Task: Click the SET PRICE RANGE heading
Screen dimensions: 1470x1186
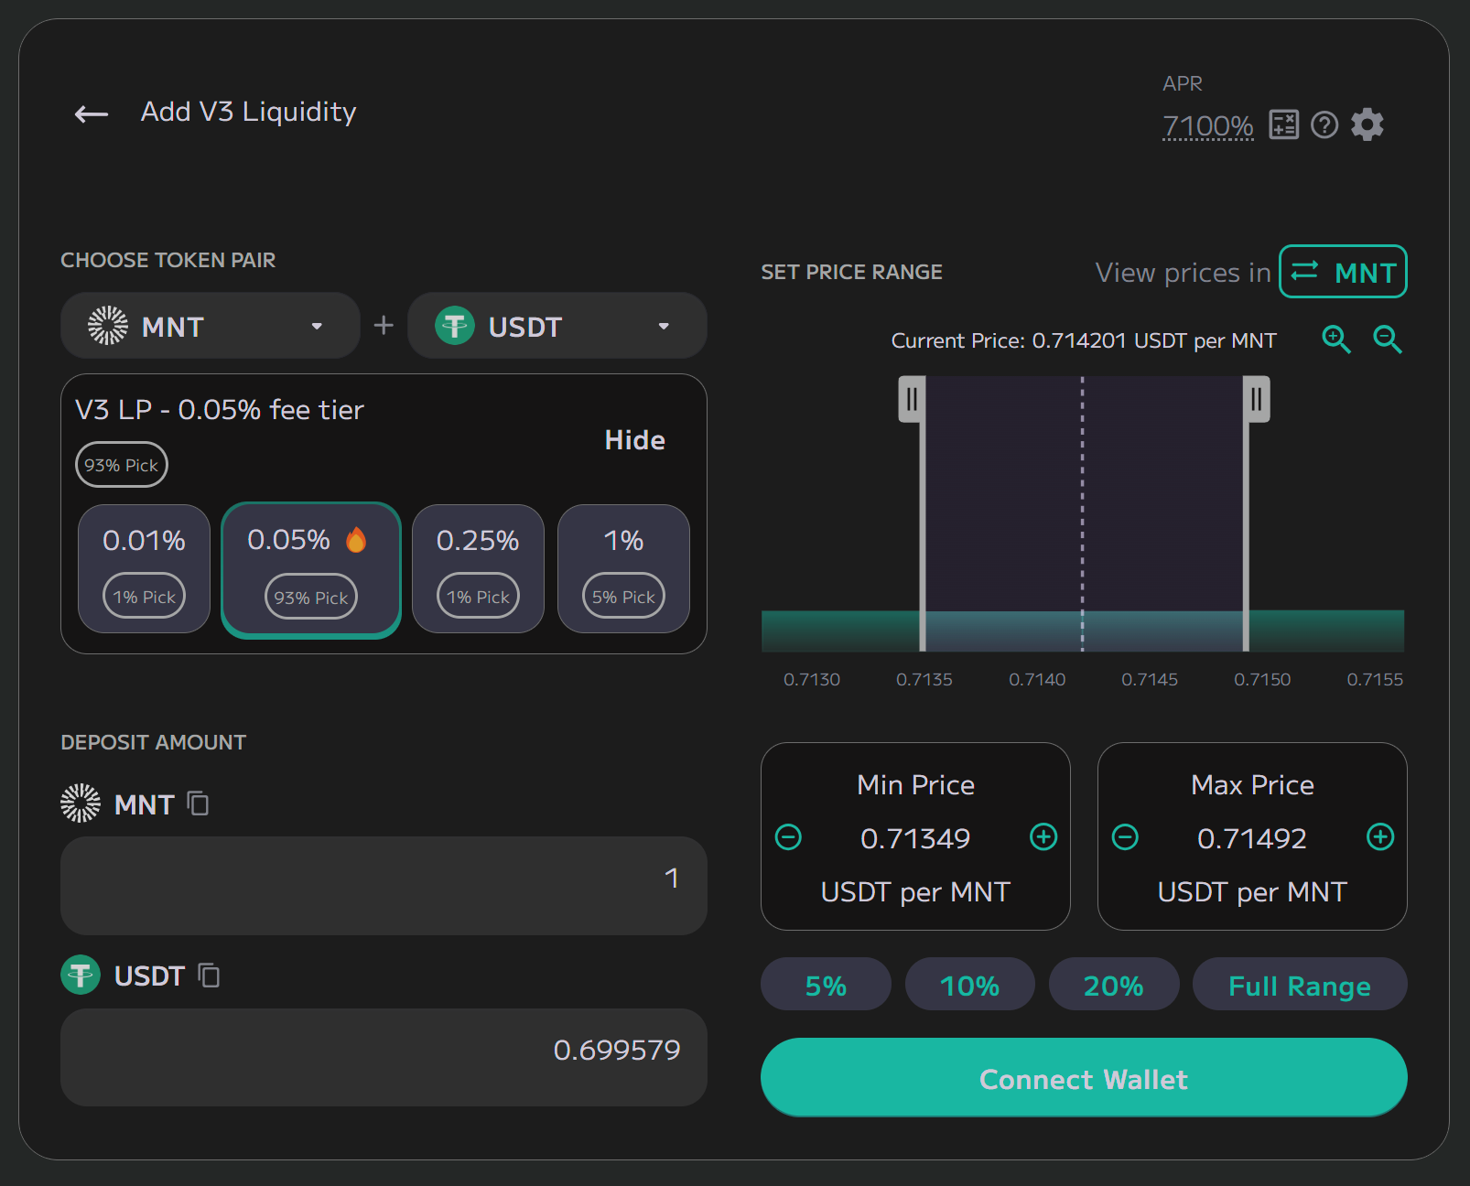Action: 851,272
